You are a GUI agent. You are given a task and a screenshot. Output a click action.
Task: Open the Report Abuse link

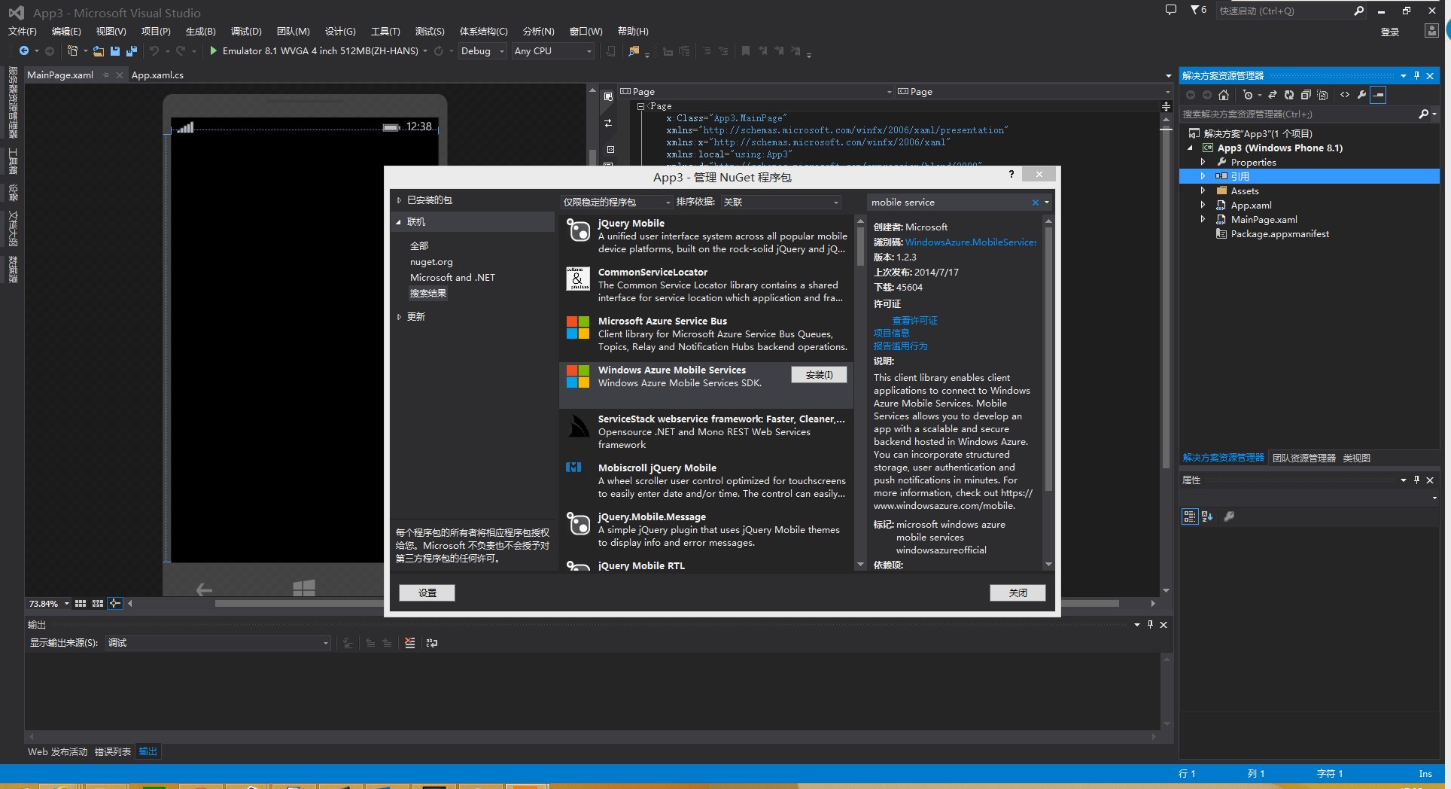point(900,346)
